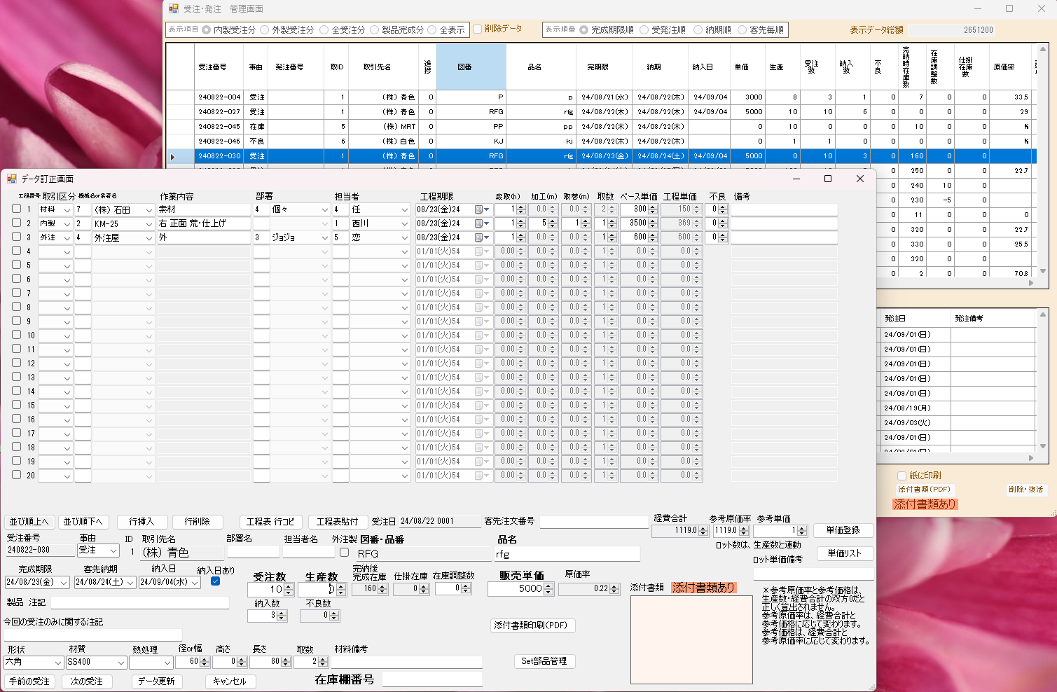
Task: Open 客先納期 date dropdown
Action: click(130, 583)
